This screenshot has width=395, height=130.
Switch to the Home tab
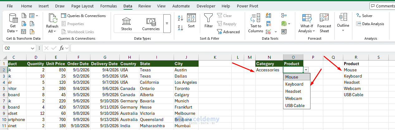click(26, 6)
